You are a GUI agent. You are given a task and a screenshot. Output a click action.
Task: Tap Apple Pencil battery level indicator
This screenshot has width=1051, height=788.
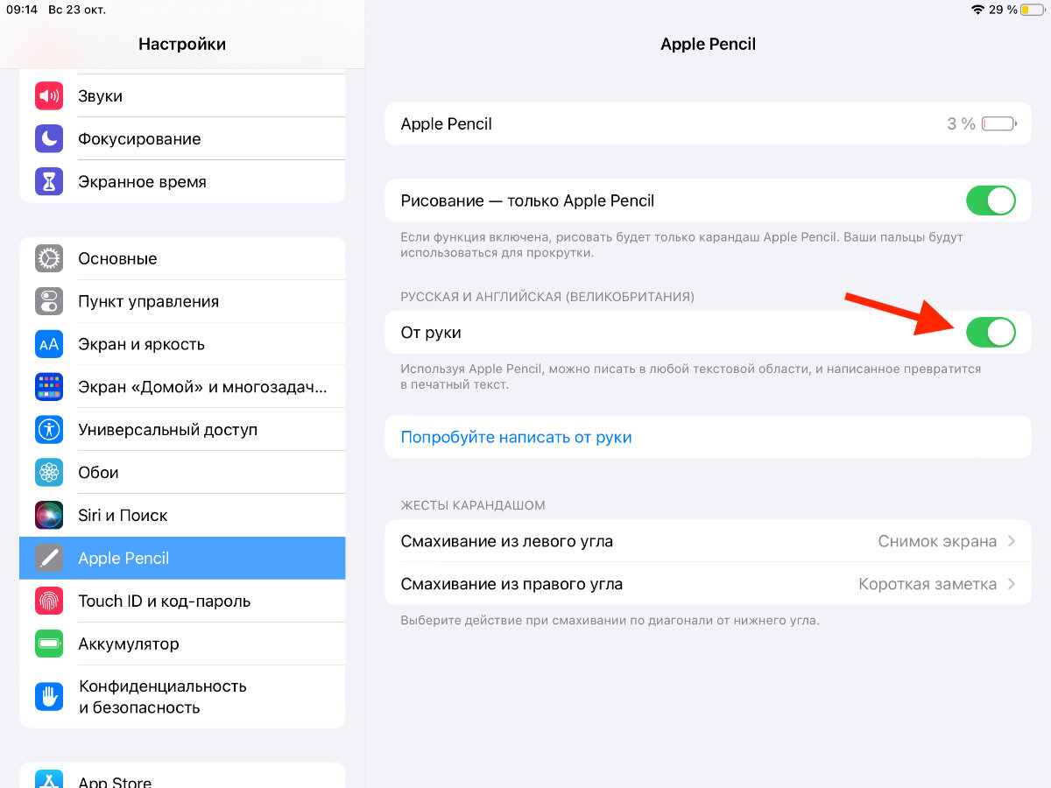[x=998, y=123]
